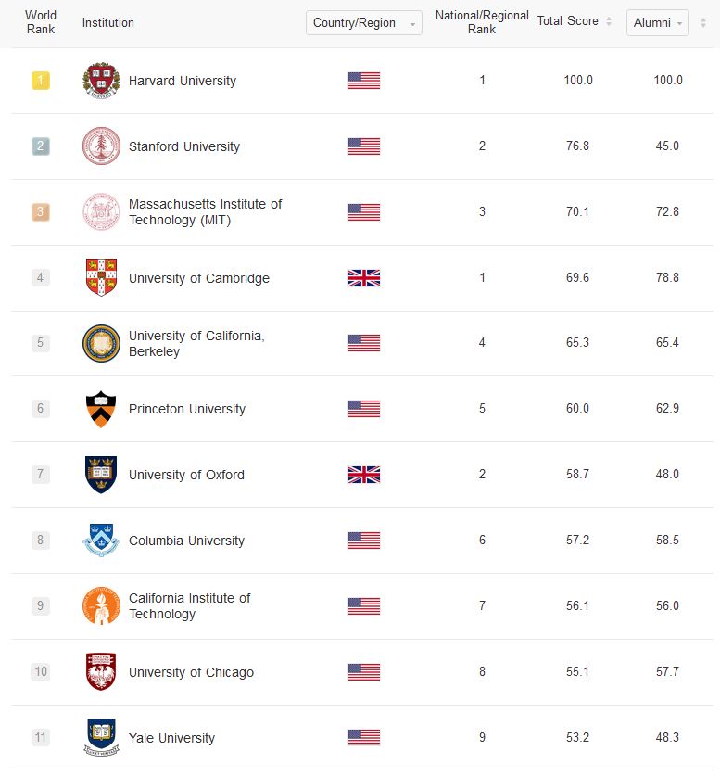The width and height of the screenshot is (720, 776).
Task: Open the University of Oxford link
Action: click(x=186, y=475)
